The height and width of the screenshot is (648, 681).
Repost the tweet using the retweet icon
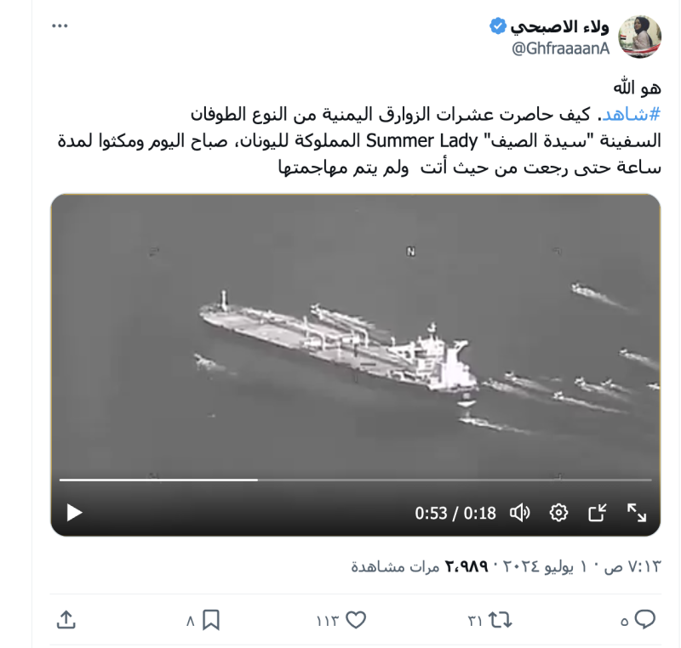click(500, 620)
